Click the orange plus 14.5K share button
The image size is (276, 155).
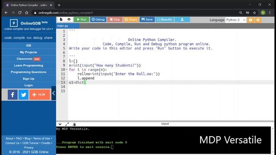click(39, 95)
